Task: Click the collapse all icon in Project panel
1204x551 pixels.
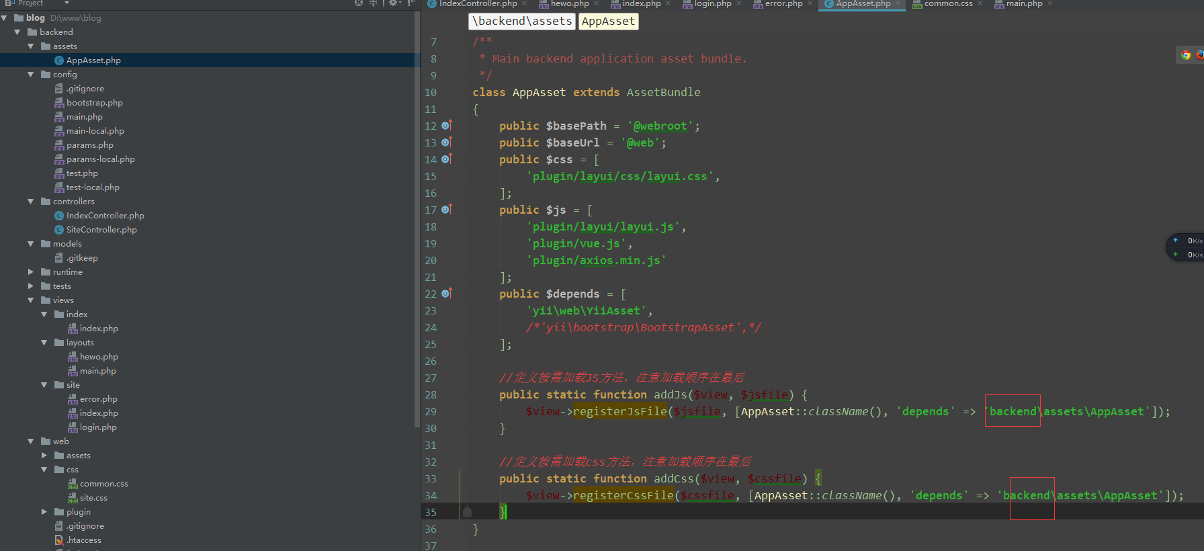Action: coord(373,3)
